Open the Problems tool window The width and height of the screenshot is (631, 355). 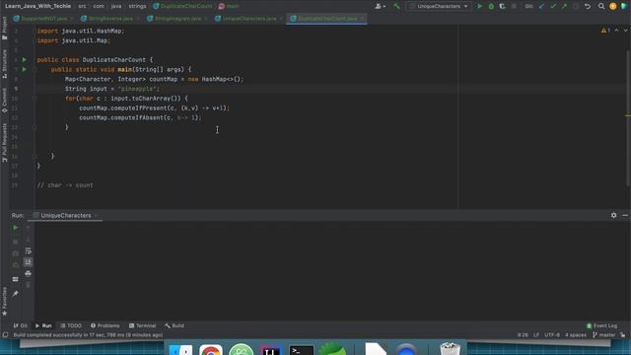point(105,325)
